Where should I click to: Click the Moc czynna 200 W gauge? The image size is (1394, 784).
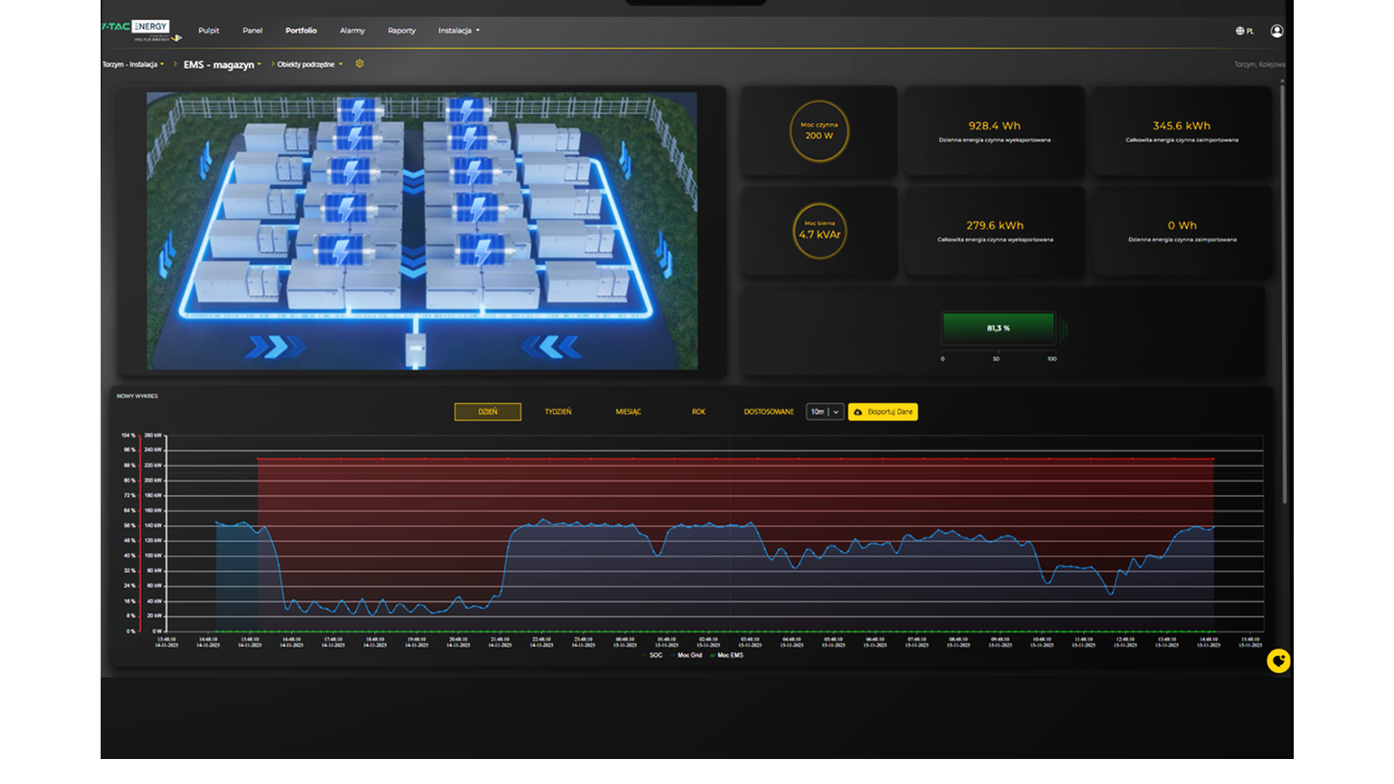[x=819, y=131]
